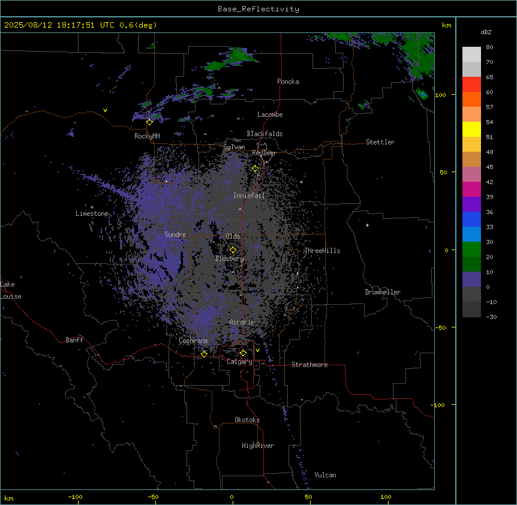Click the asterisk marker above Limestone

92,208
